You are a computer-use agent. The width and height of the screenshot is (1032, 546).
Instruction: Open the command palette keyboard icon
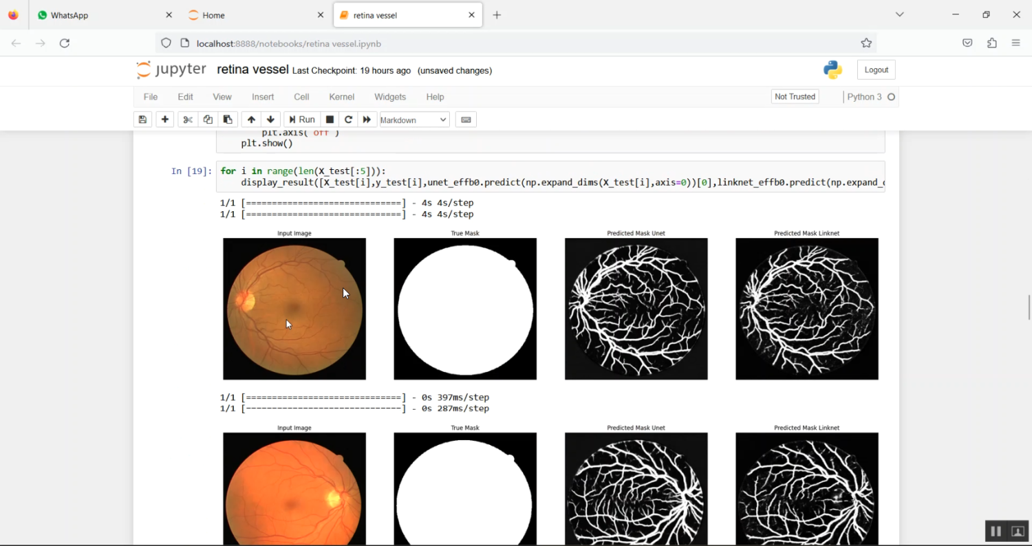point(465,119)
